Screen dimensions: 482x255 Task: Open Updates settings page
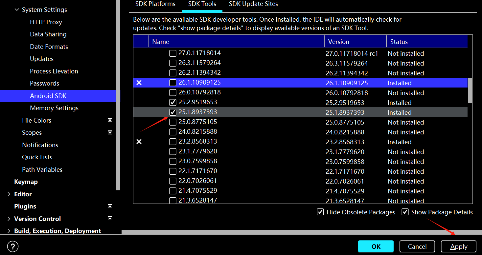(x=42, y=59)
